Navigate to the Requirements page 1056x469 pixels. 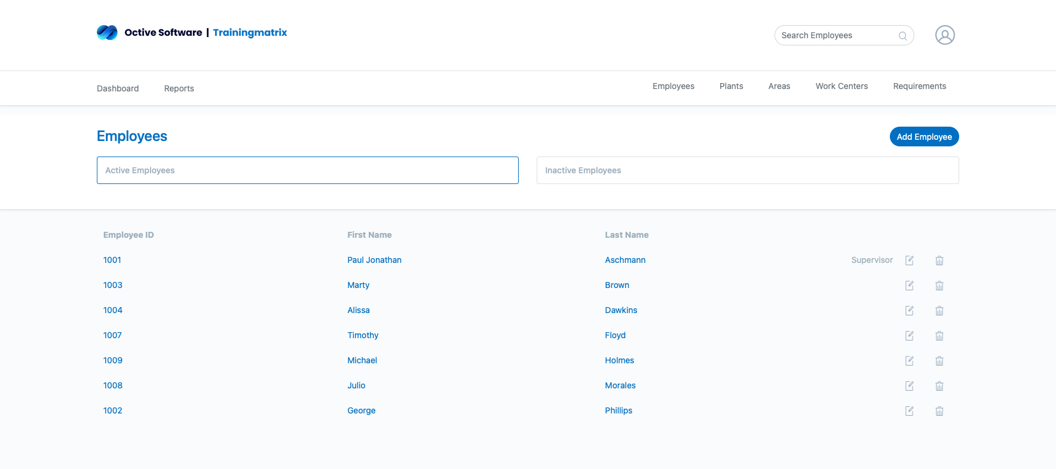coord(919,86)
